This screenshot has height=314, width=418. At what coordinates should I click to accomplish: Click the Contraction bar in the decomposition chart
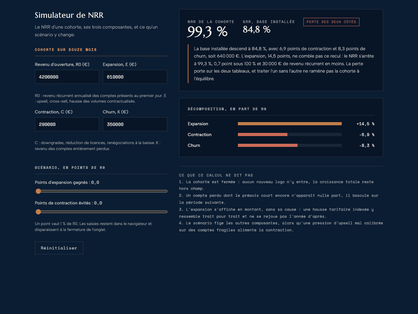(263, 135)
